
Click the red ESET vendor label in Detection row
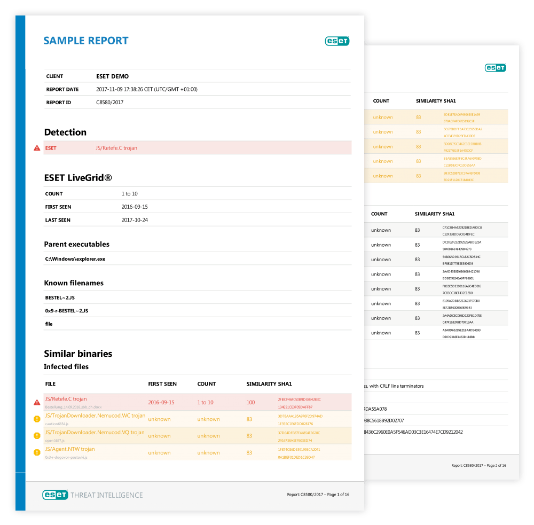51,148
